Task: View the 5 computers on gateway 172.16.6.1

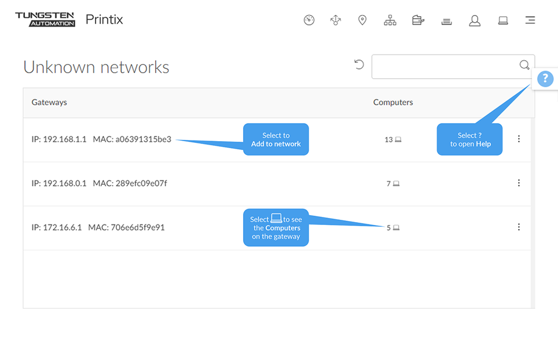Action: (x=394, y=228)
